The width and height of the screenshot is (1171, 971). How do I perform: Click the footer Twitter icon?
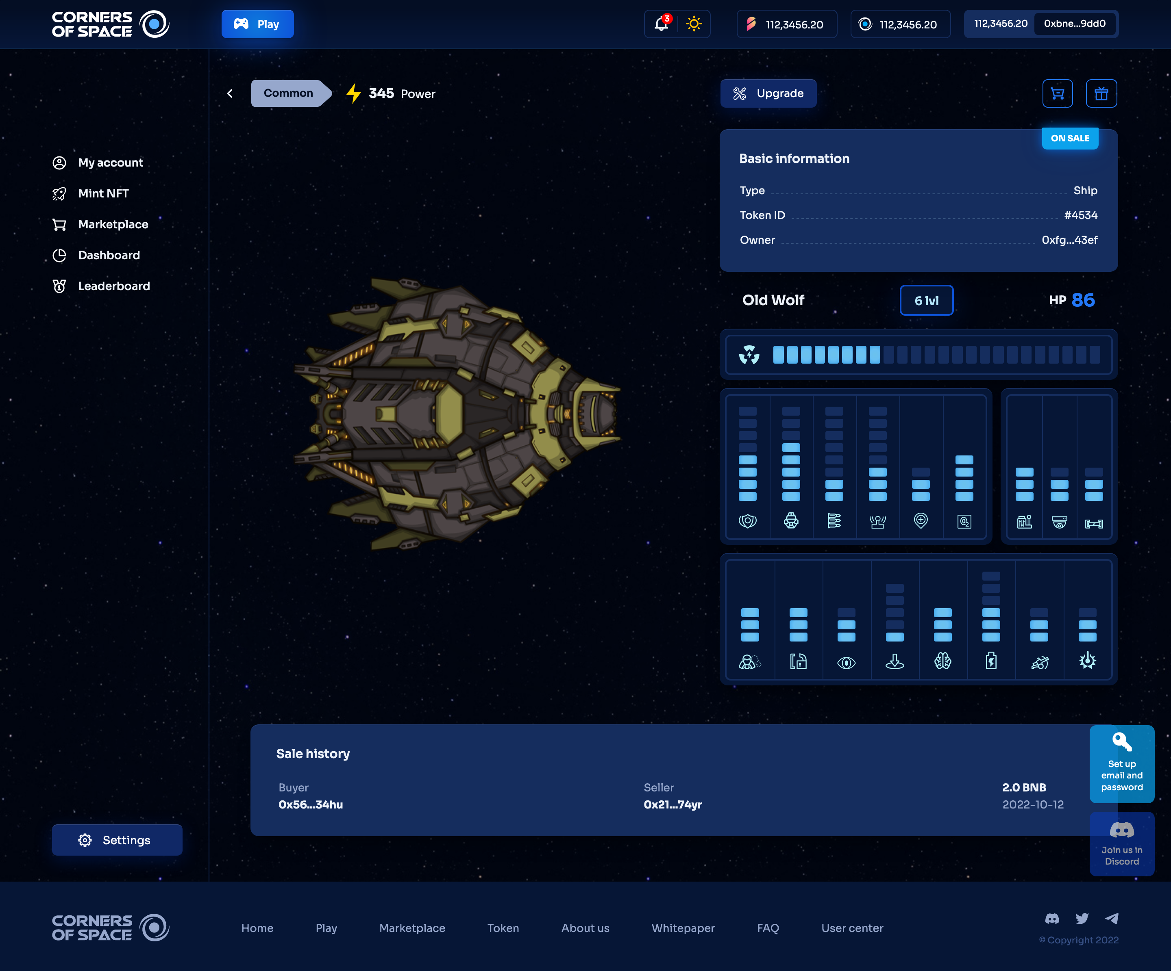1082,919
